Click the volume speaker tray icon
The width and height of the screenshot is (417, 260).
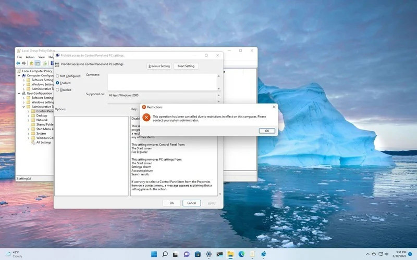(386, 254)
